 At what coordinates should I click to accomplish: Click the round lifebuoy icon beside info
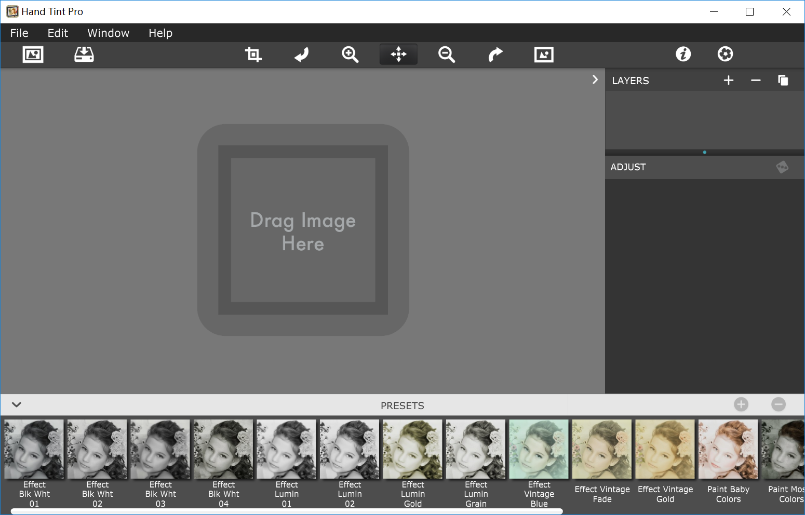pyautogui.click(x=725, y=54)
